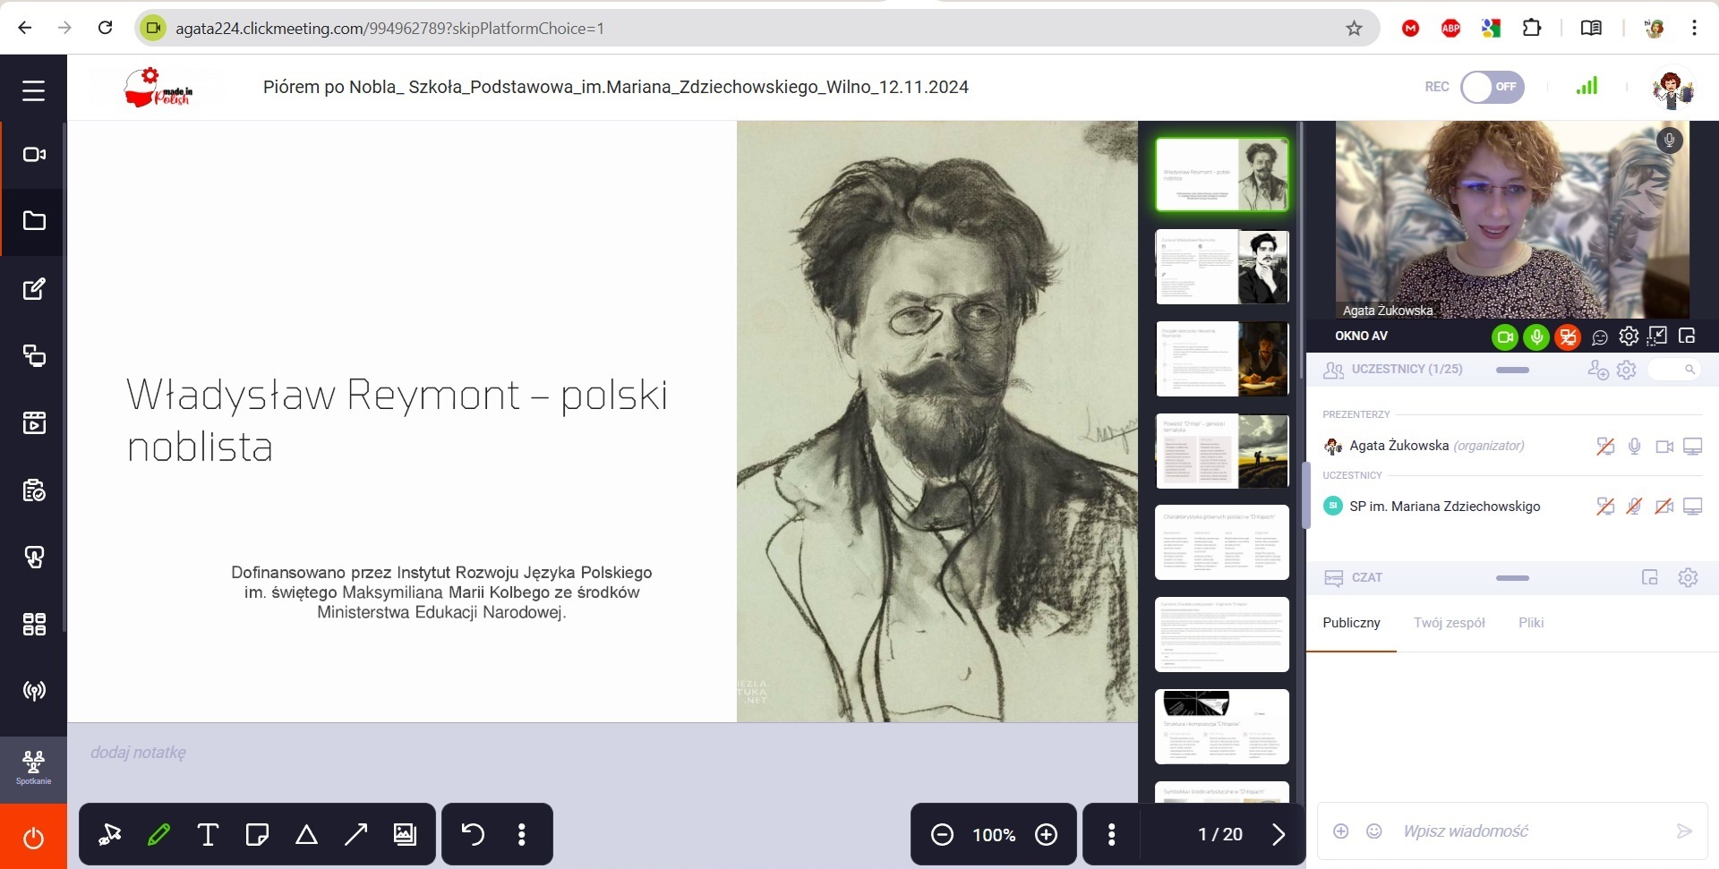Screen dimensions: 1719x869
Task: Check the green connection signal strength bars
Action: pos(1586,86)
